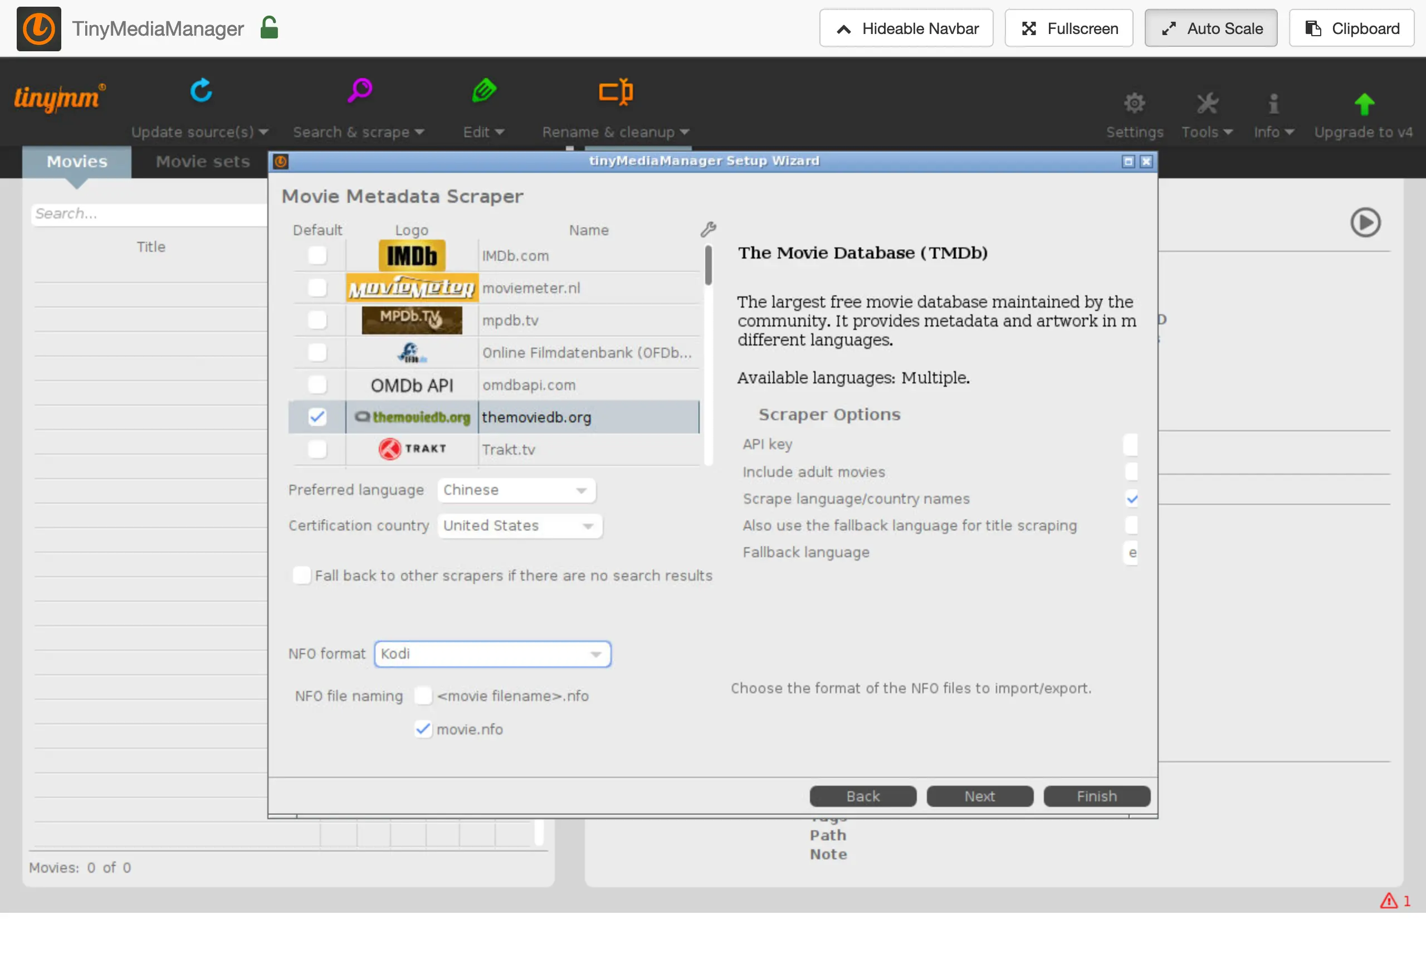Close the Setup Wizard dialog
The width and height of the screenshot is (1426, 954).
click(x=1146, y=161)
